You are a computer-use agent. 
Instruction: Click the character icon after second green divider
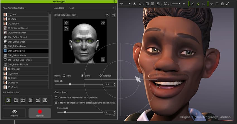(x=211, y=4)
